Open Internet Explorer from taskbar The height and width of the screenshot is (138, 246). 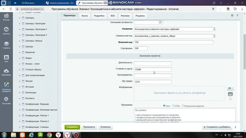(x=32, y=135)
